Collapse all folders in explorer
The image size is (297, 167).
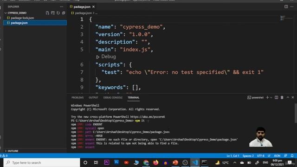tap(64, 13)
